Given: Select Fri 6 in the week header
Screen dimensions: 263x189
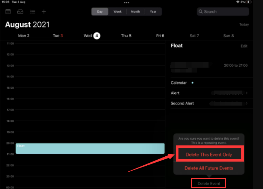Looking at the screenshot, I should coord(160,36).
